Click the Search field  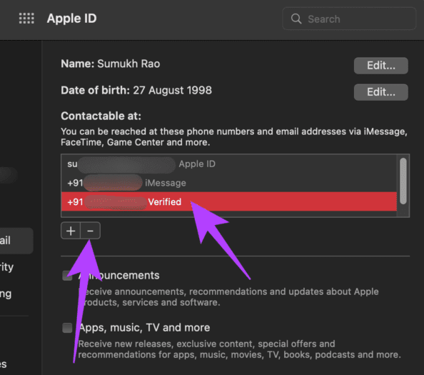pyautogui.click(x=349, y=19)
